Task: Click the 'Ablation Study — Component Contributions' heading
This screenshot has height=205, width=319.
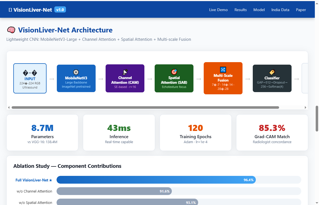Action: (67, 166)
